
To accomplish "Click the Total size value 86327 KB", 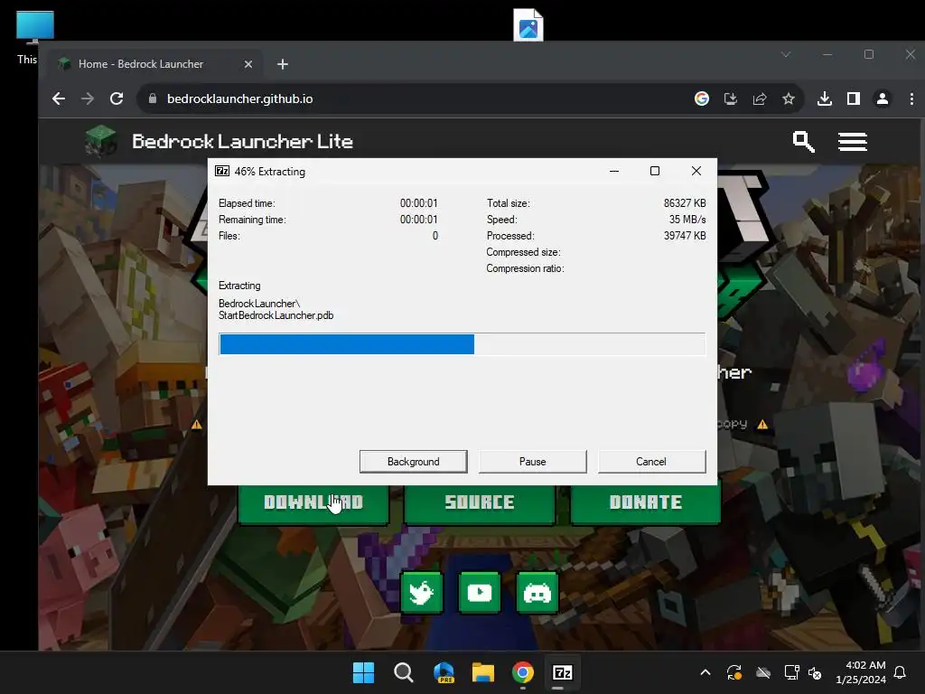I will pyautogui.click(x=685, y=203).
